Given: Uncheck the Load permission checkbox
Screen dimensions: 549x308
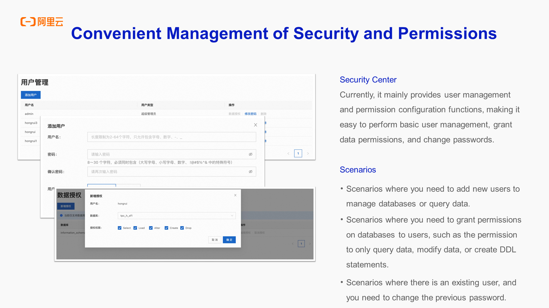Looking at the screenshot, I should click(135, 228).
